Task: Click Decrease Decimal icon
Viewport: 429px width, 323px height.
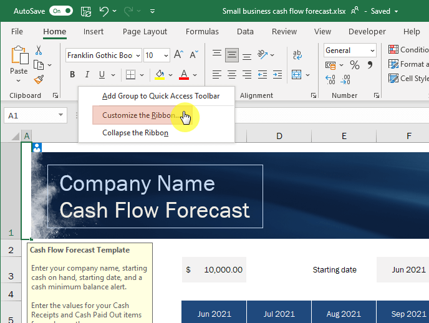Action: [345, 80]
